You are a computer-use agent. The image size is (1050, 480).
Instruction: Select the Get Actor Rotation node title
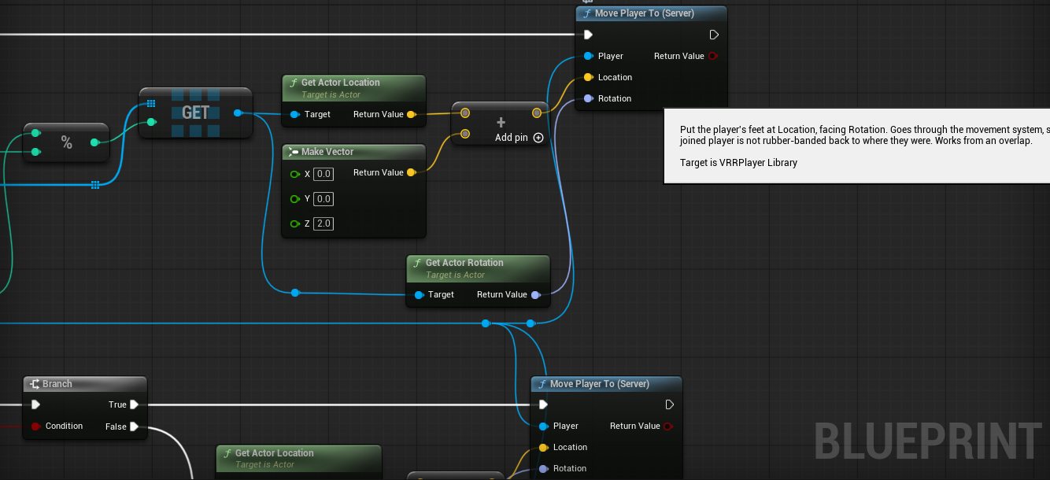coord(464,262)
